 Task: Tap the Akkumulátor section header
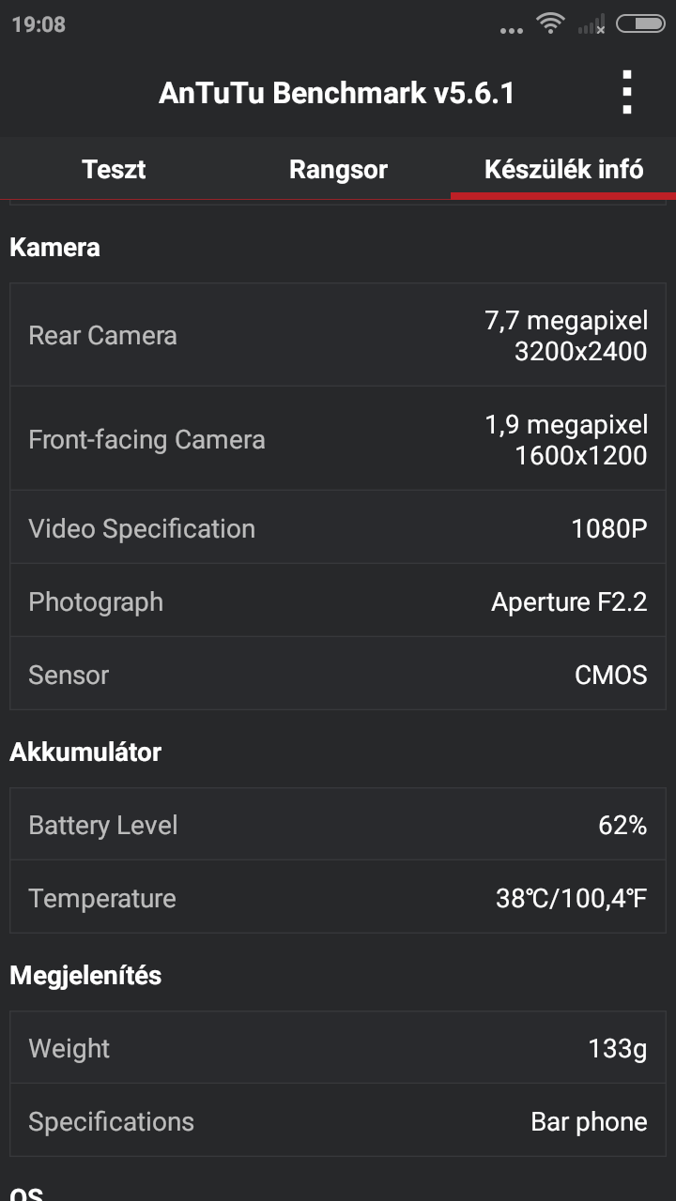coord(85,752)
